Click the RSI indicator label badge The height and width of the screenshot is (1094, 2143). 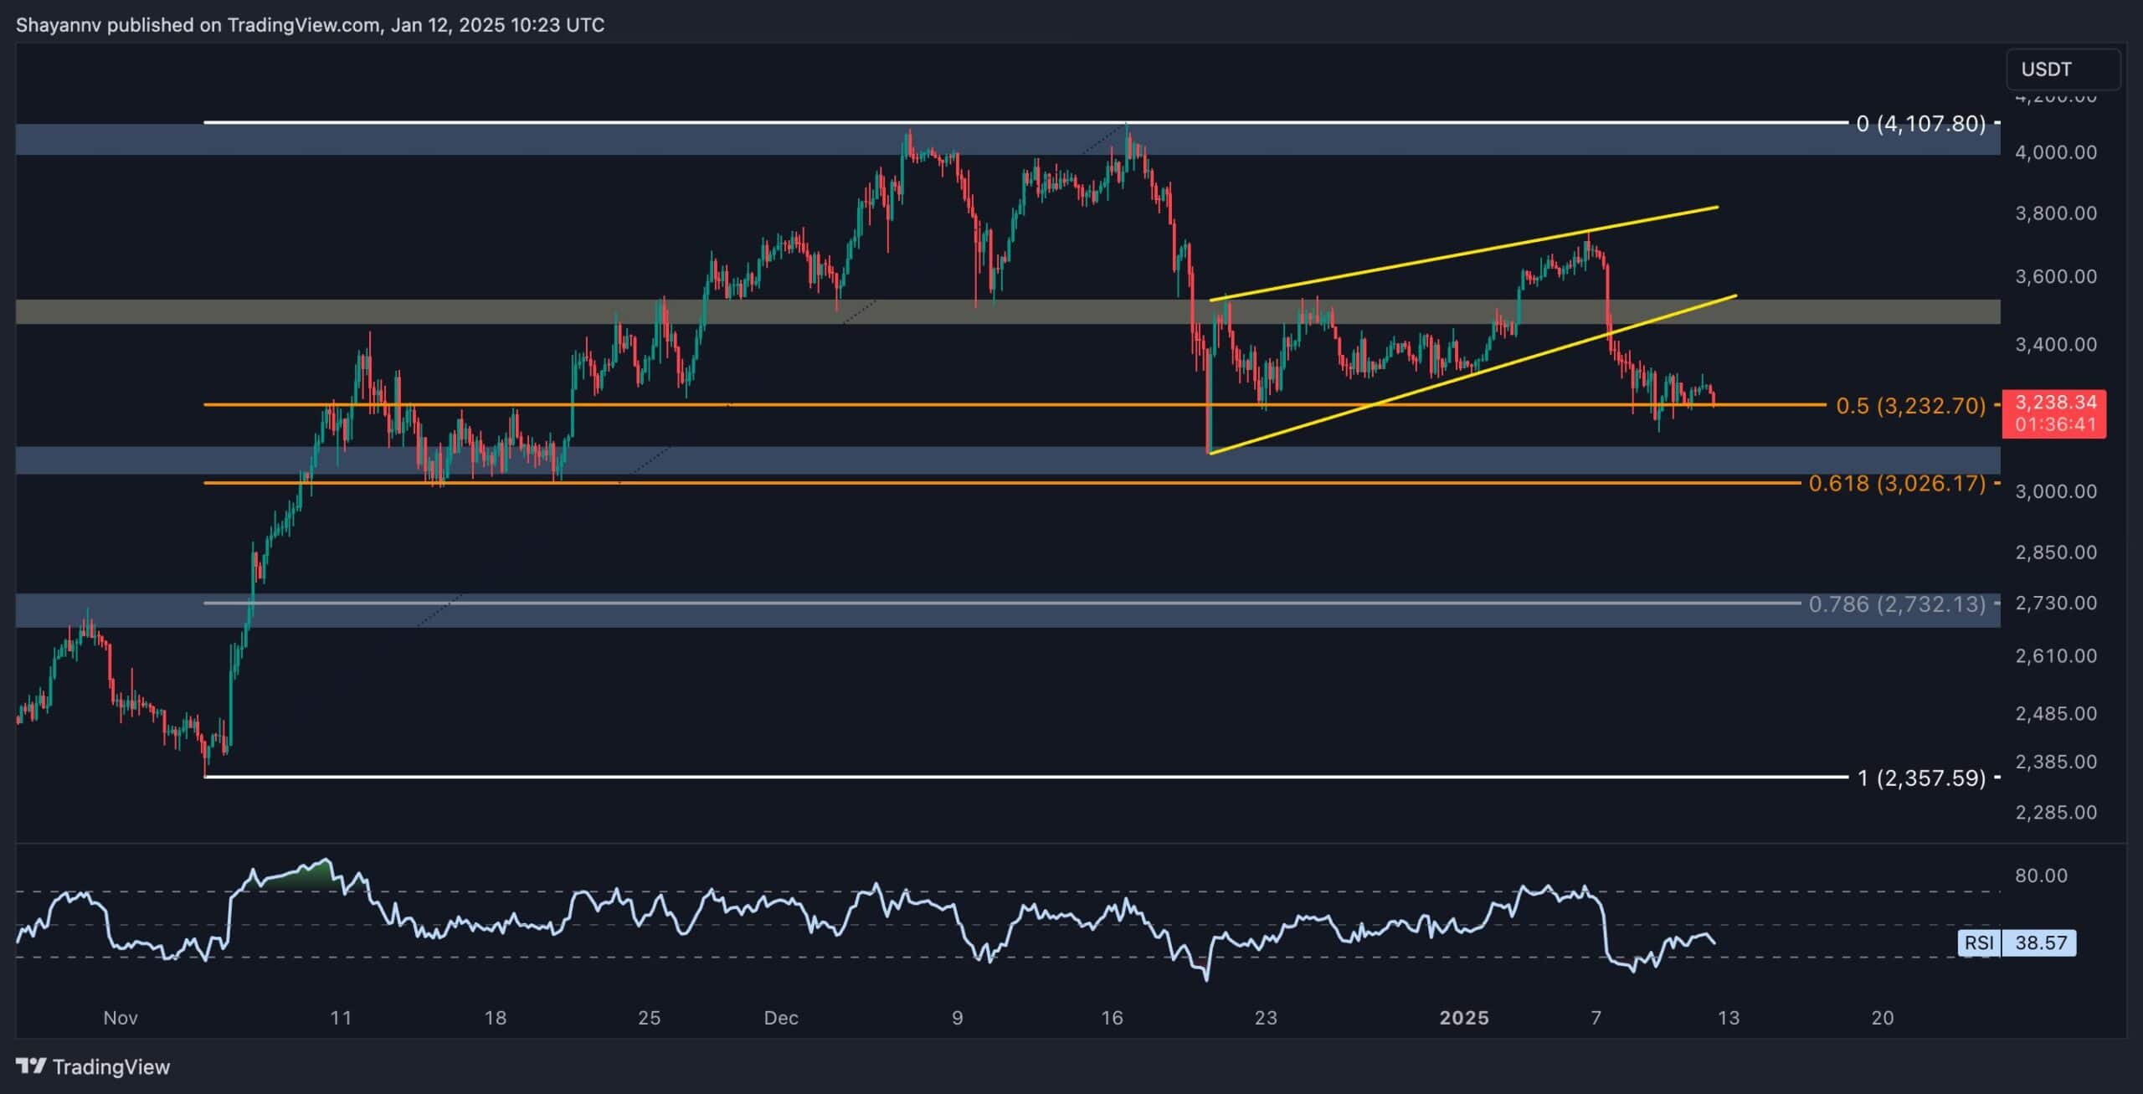1978,942
